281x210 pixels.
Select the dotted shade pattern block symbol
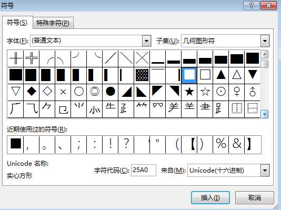[142, 75]
